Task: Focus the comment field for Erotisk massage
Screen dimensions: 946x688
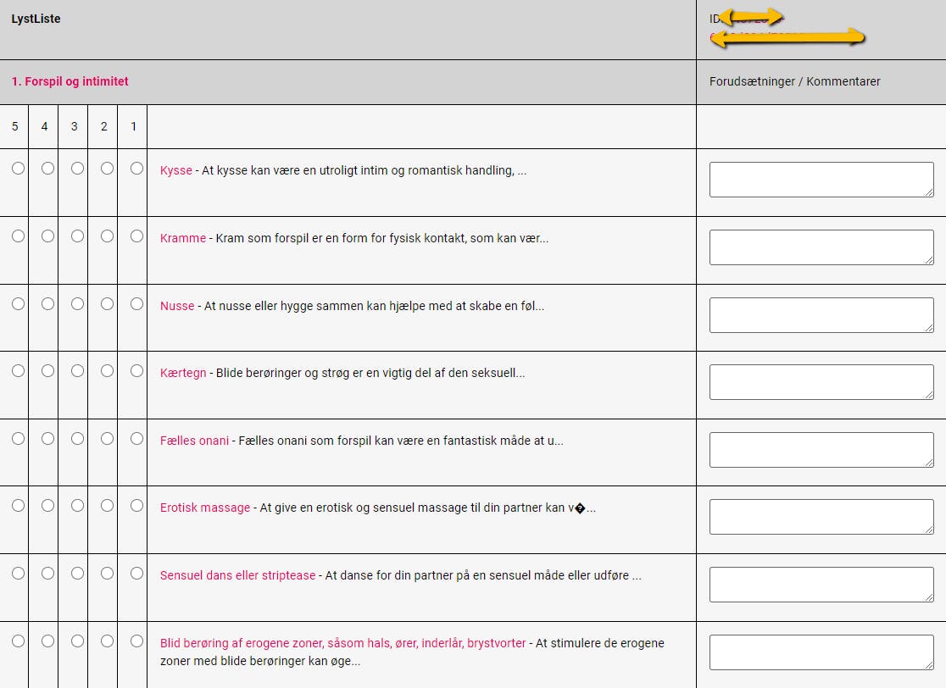Action: click(x=821, y=517)
